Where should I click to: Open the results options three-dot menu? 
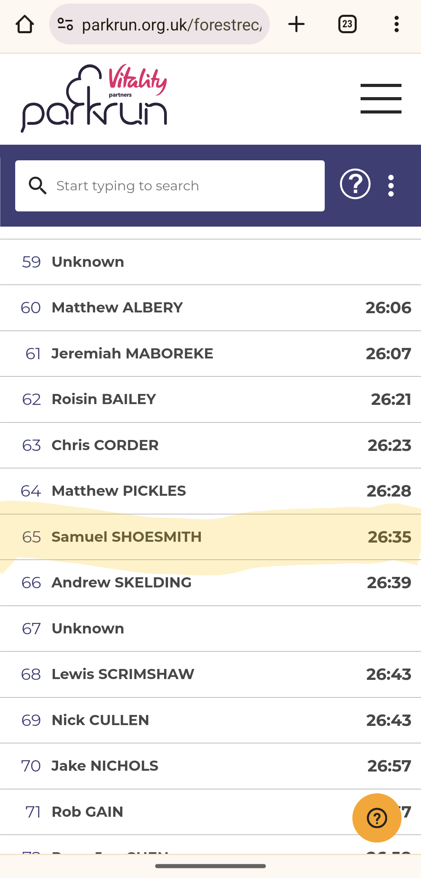[391, 186]
